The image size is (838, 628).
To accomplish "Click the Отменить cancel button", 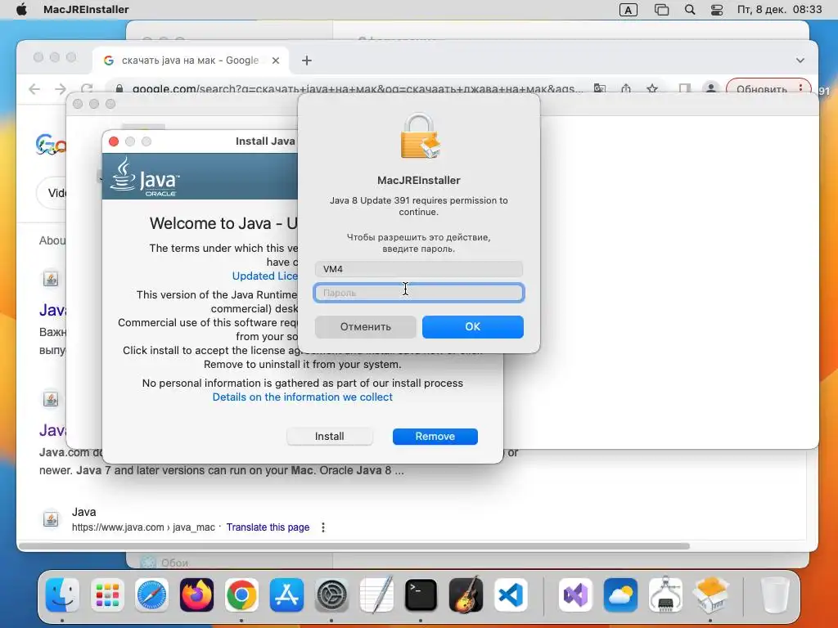I will [366, 327].
